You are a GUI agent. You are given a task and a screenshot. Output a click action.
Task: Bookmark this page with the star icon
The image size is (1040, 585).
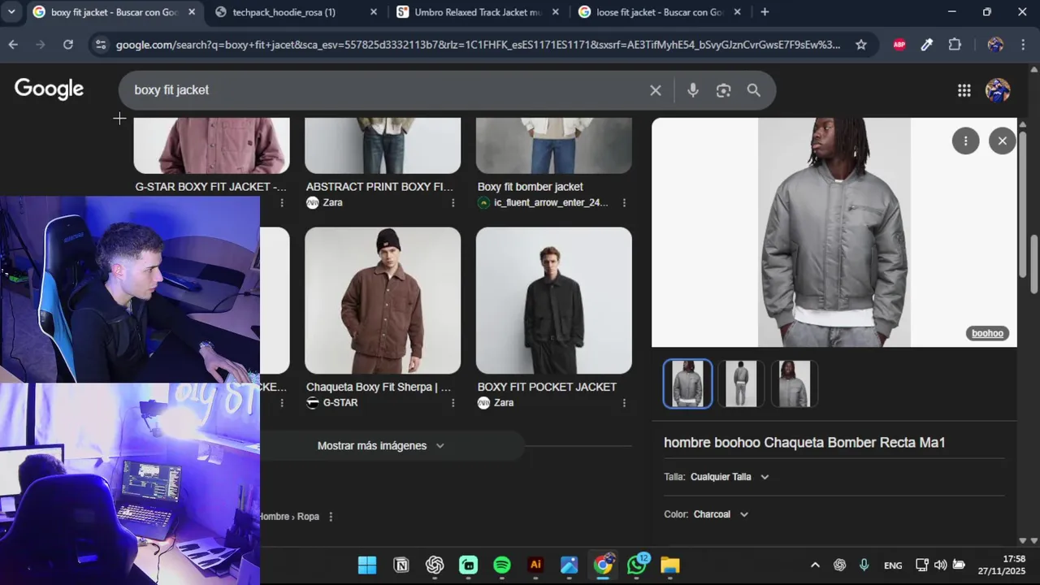861,45
